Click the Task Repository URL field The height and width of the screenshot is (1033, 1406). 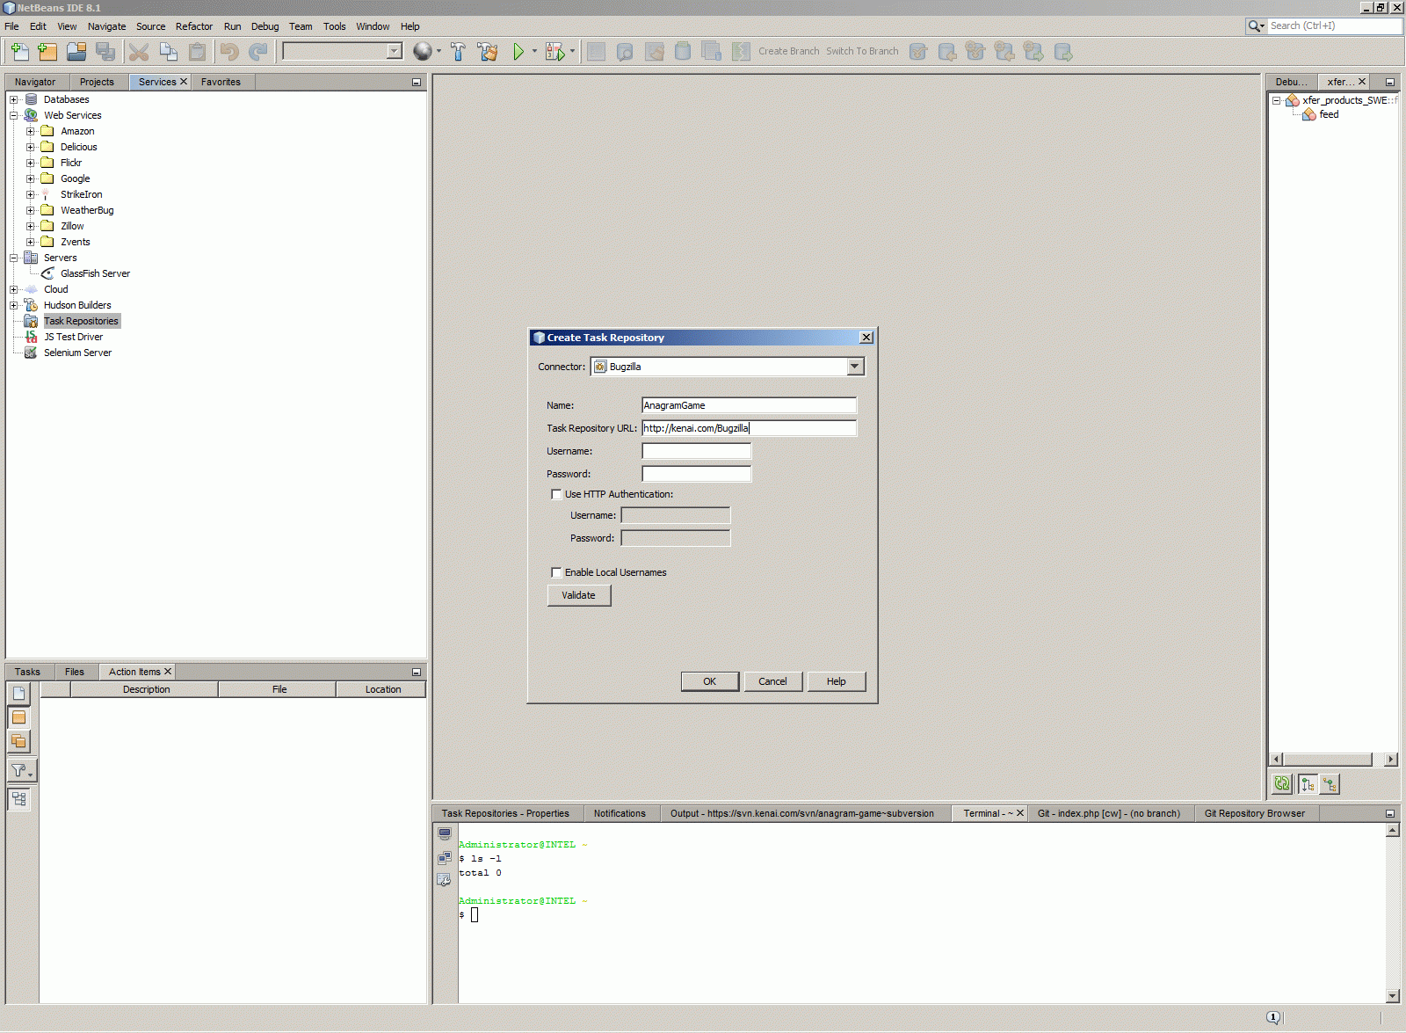(750, 428)
